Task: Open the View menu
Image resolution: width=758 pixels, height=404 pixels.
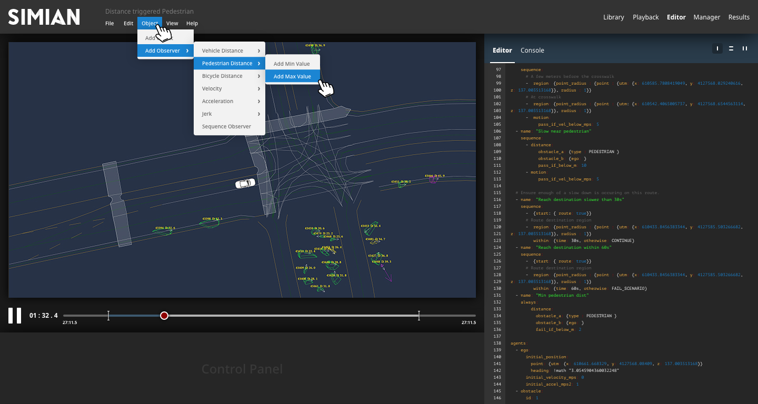Action: coord(172,23)
